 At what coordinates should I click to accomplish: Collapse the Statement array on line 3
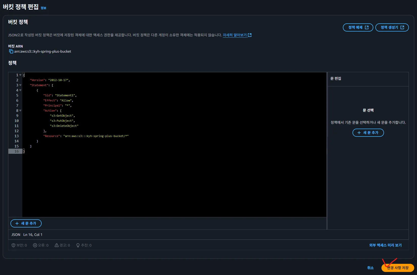[20, 85]
